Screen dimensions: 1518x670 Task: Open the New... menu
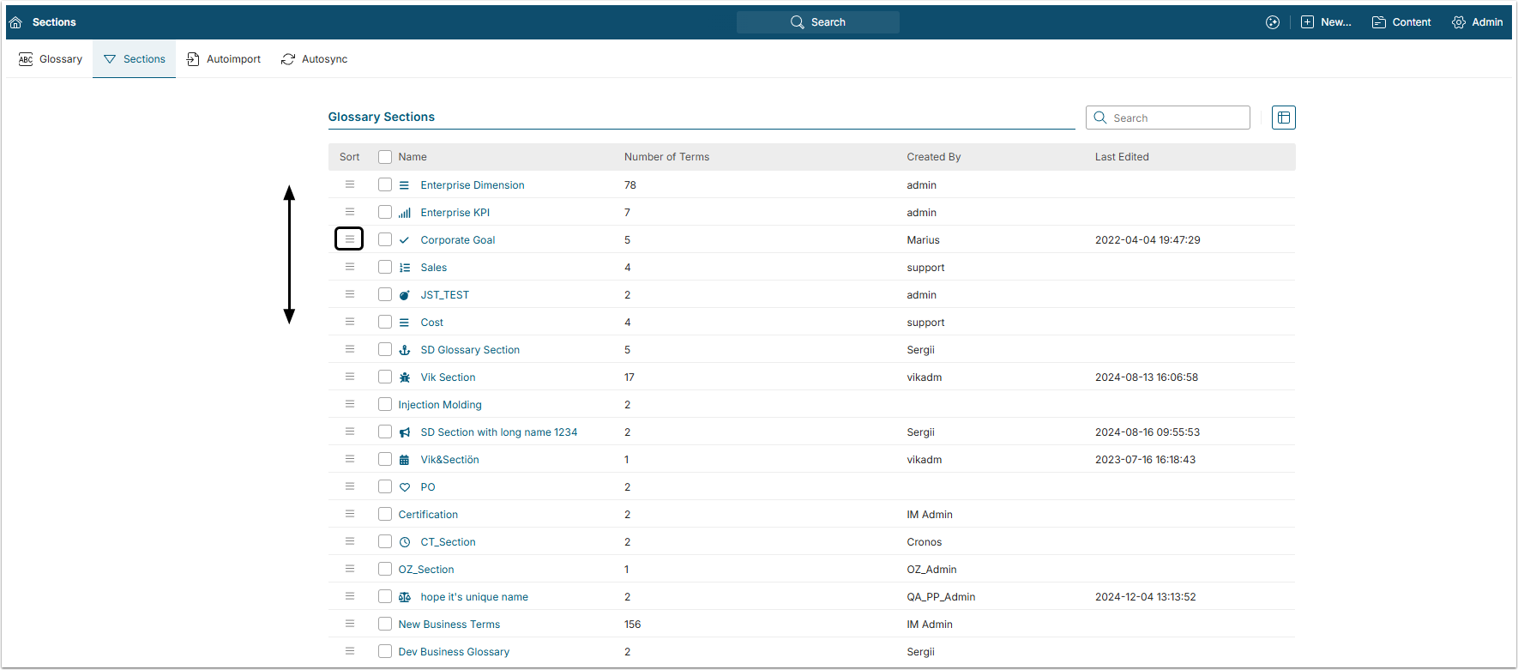click(1326, 22)
